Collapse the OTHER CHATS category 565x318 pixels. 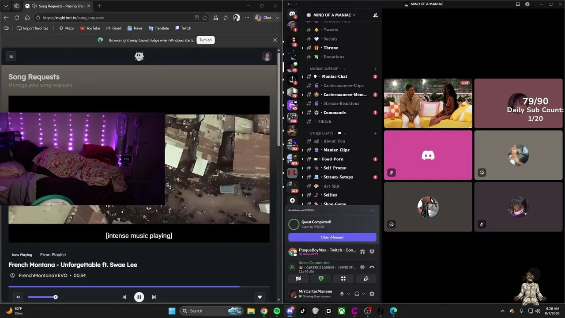pyautogui.click(x=327, y=133)
